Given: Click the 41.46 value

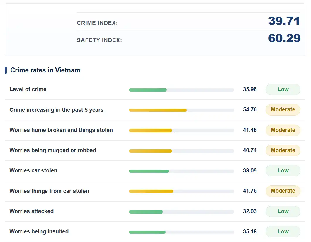Looking at the screenshot, I should point(250,130).
